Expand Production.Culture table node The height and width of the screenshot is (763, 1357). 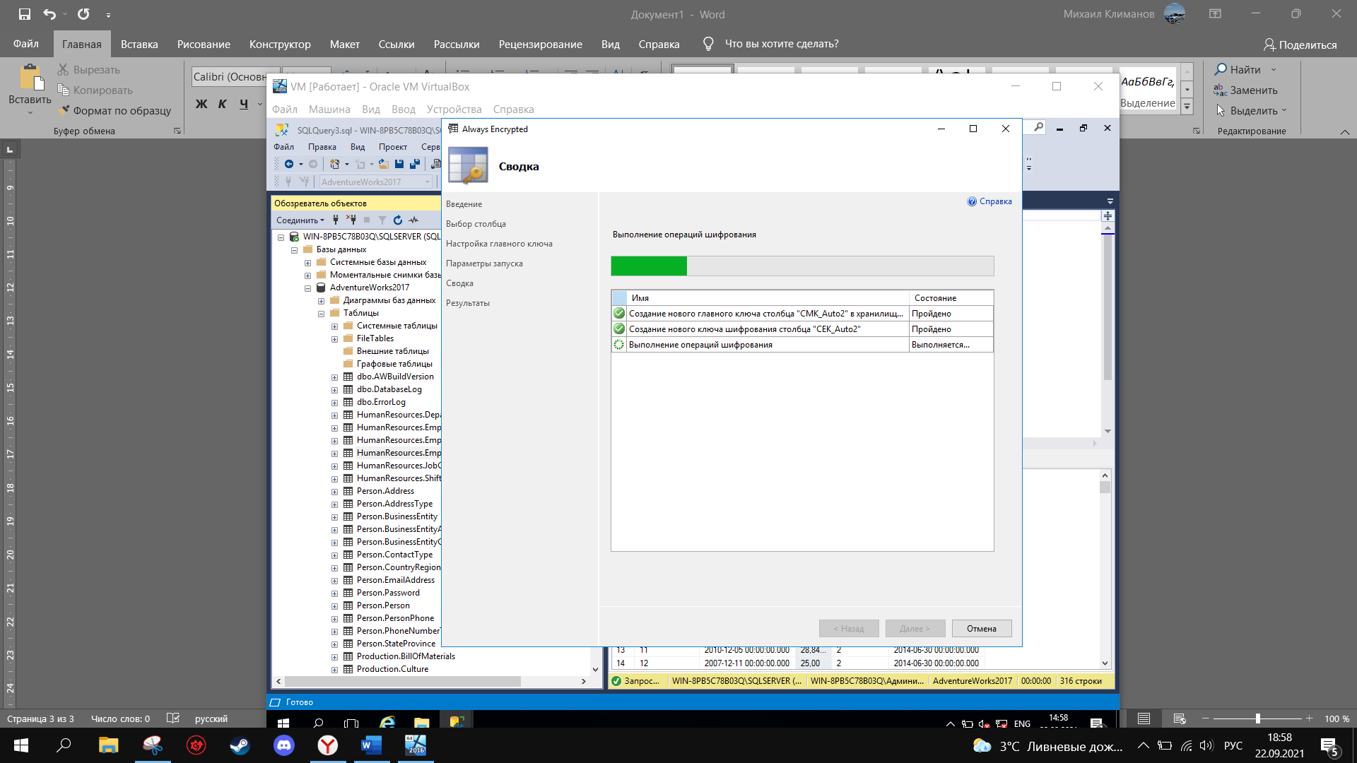pyautogui.click(x=335, y=670)
